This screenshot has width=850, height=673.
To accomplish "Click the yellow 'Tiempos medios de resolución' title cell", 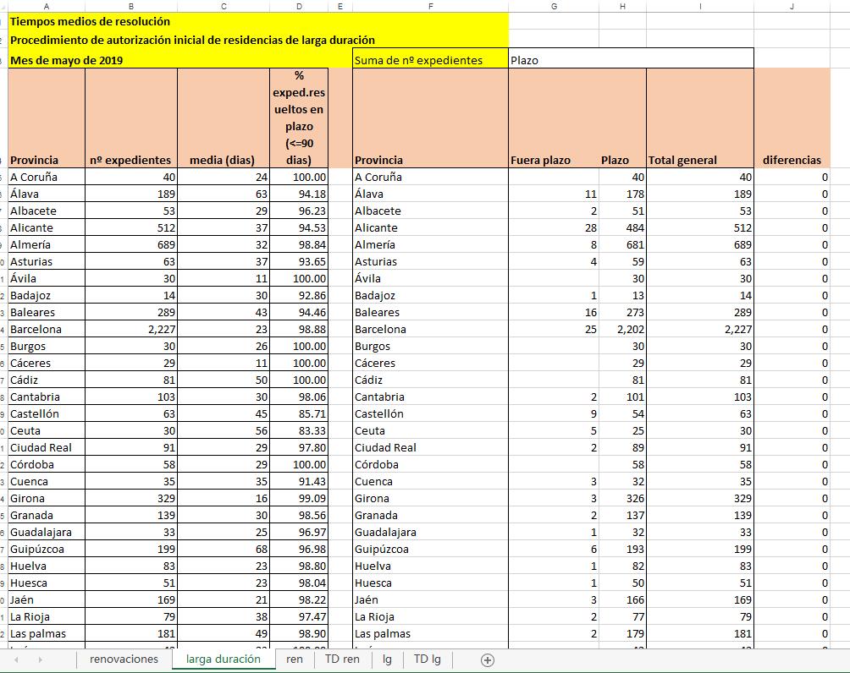I will point(90,21).
